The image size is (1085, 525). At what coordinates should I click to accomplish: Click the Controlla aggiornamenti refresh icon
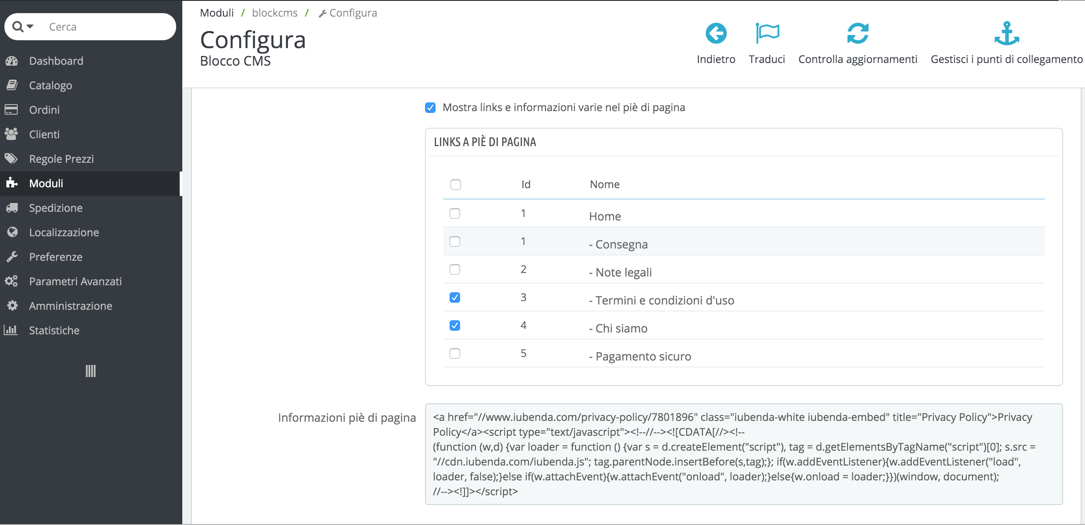[x=858, y=33]
